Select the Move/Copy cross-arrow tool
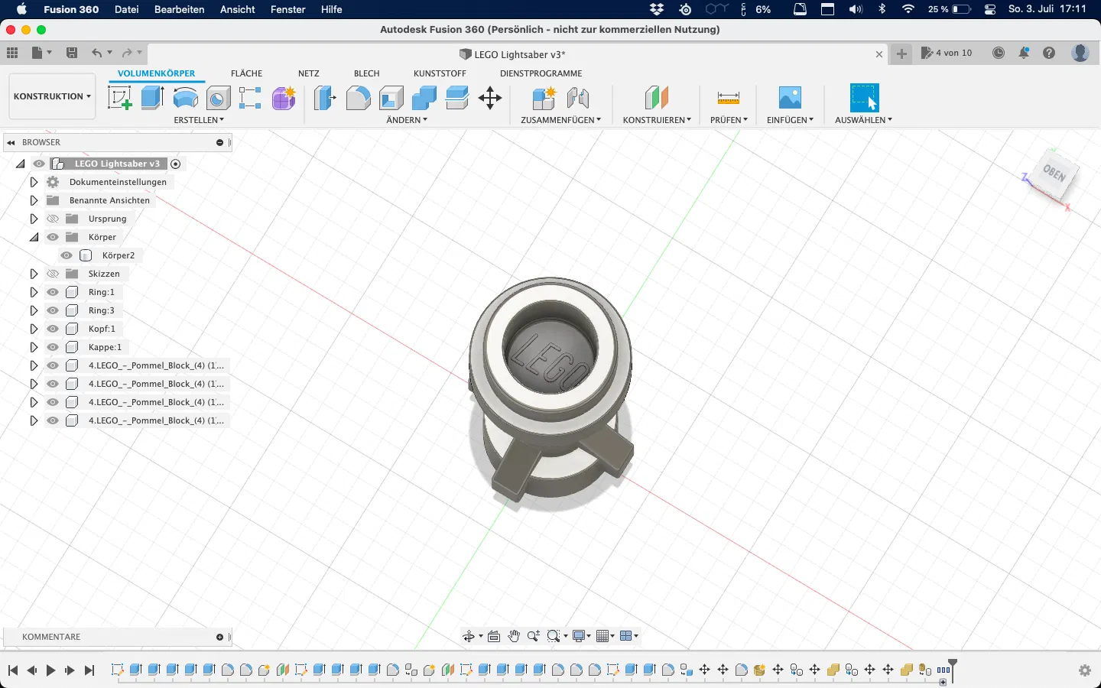The height and width of the screenshot is (688, 1101). point(490,98)
